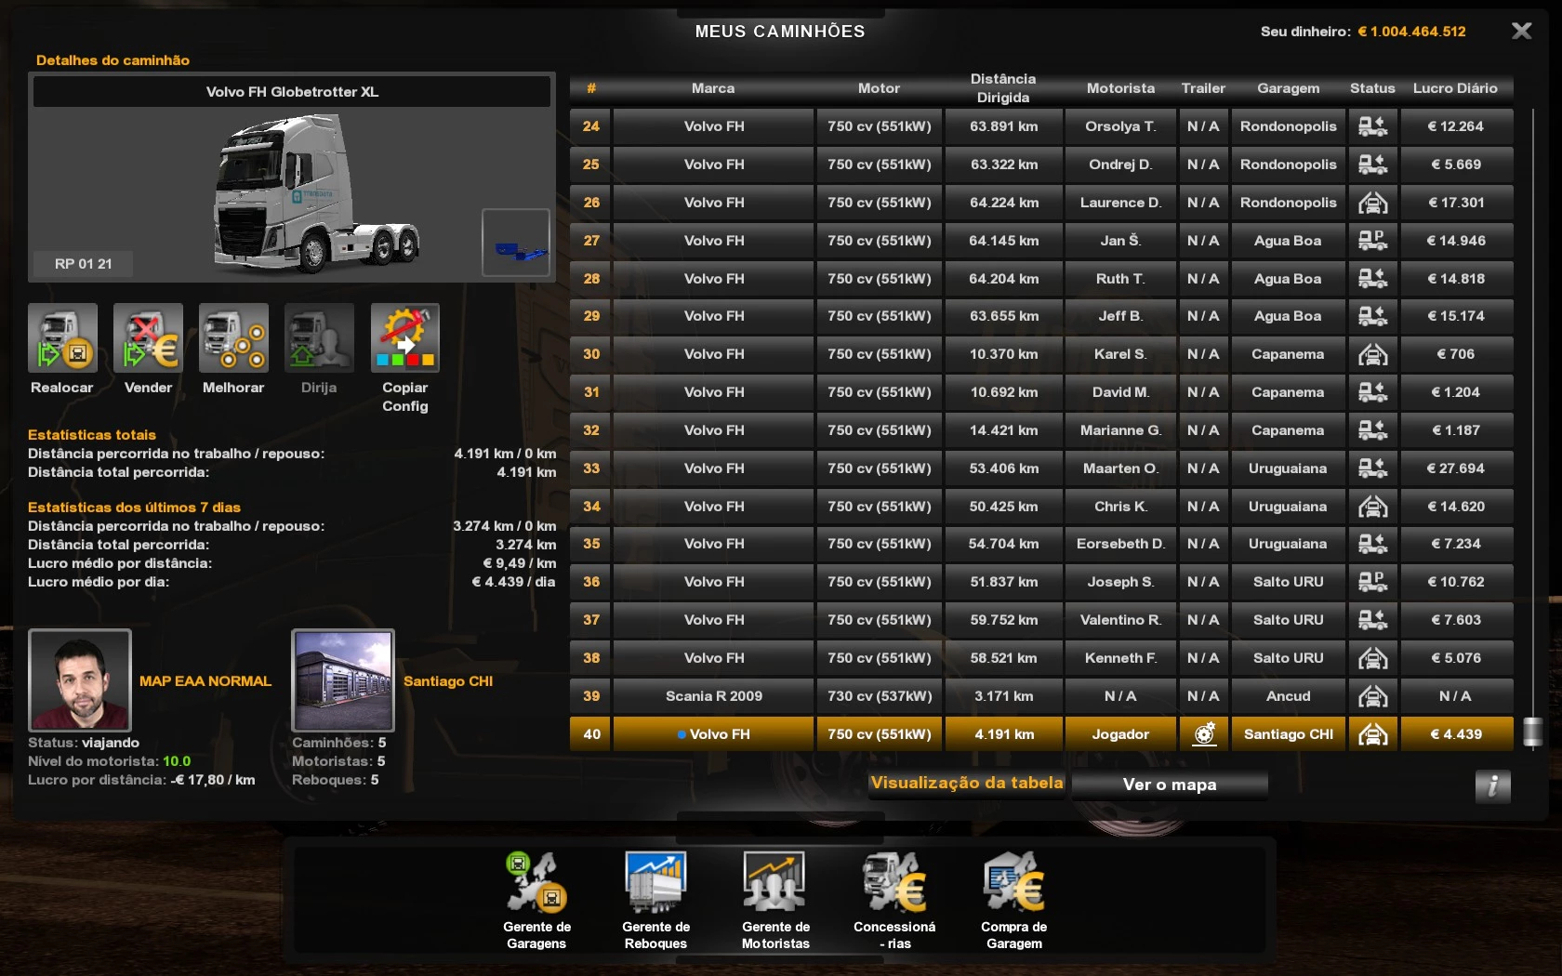
Task: Click the MAP EAA NORMAL driver name
Action: point(205,681)
